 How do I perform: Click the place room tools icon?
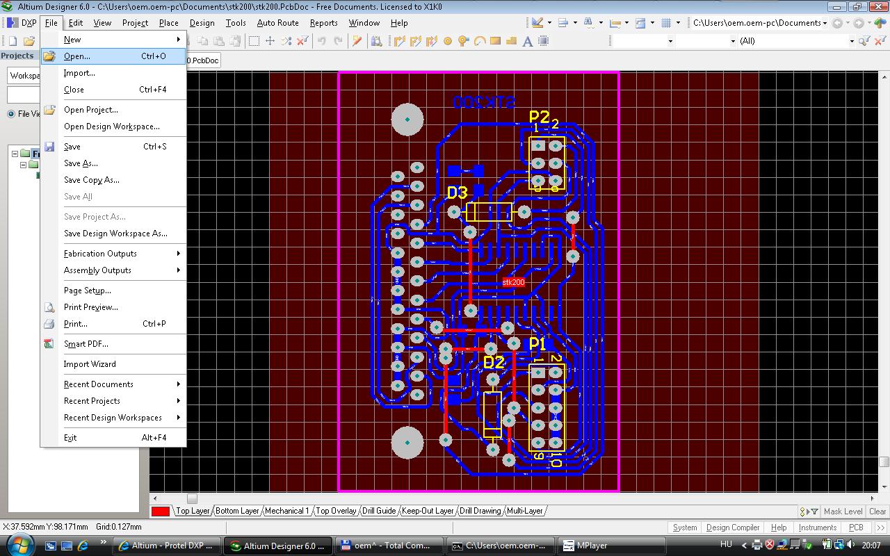pos(640,23)
